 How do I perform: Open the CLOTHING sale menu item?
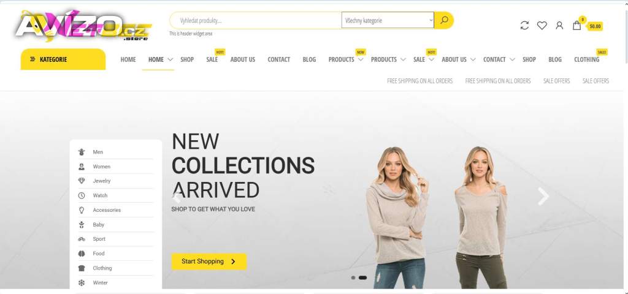coord(586,59)
